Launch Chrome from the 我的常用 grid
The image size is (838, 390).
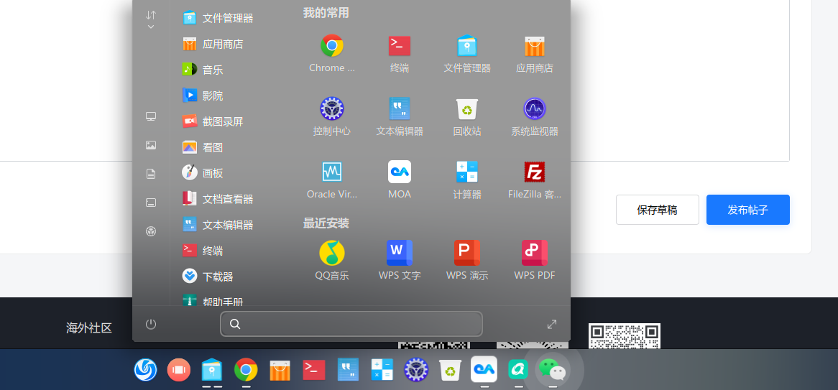(x=332, y=53)
